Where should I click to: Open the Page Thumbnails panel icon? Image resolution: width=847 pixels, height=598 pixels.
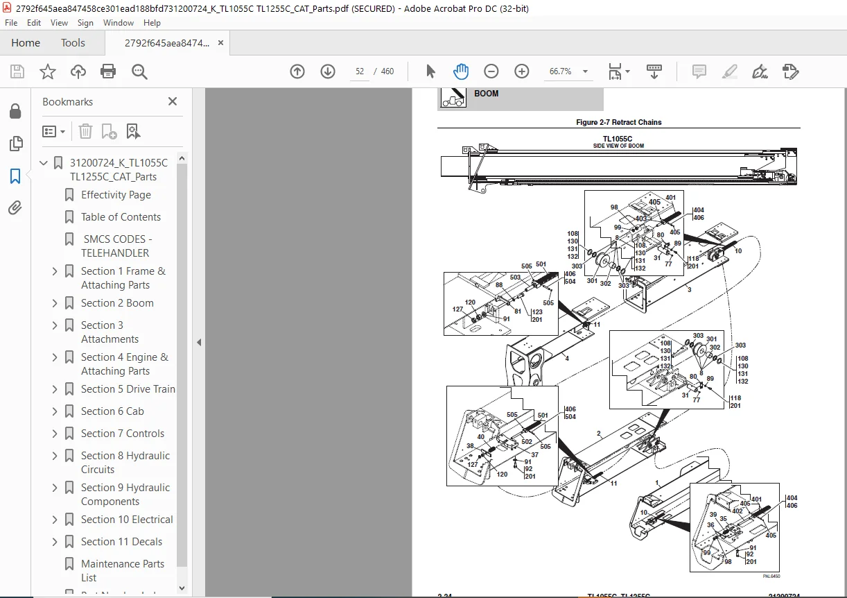15,144
